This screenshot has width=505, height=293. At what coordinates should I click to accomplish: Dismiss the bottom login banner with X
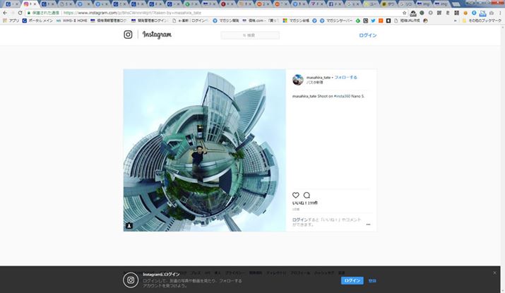494,273
